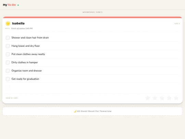Select the Hang towel and dry floor text
Viewport: 185px width, 139px height.
coord(26,46)
